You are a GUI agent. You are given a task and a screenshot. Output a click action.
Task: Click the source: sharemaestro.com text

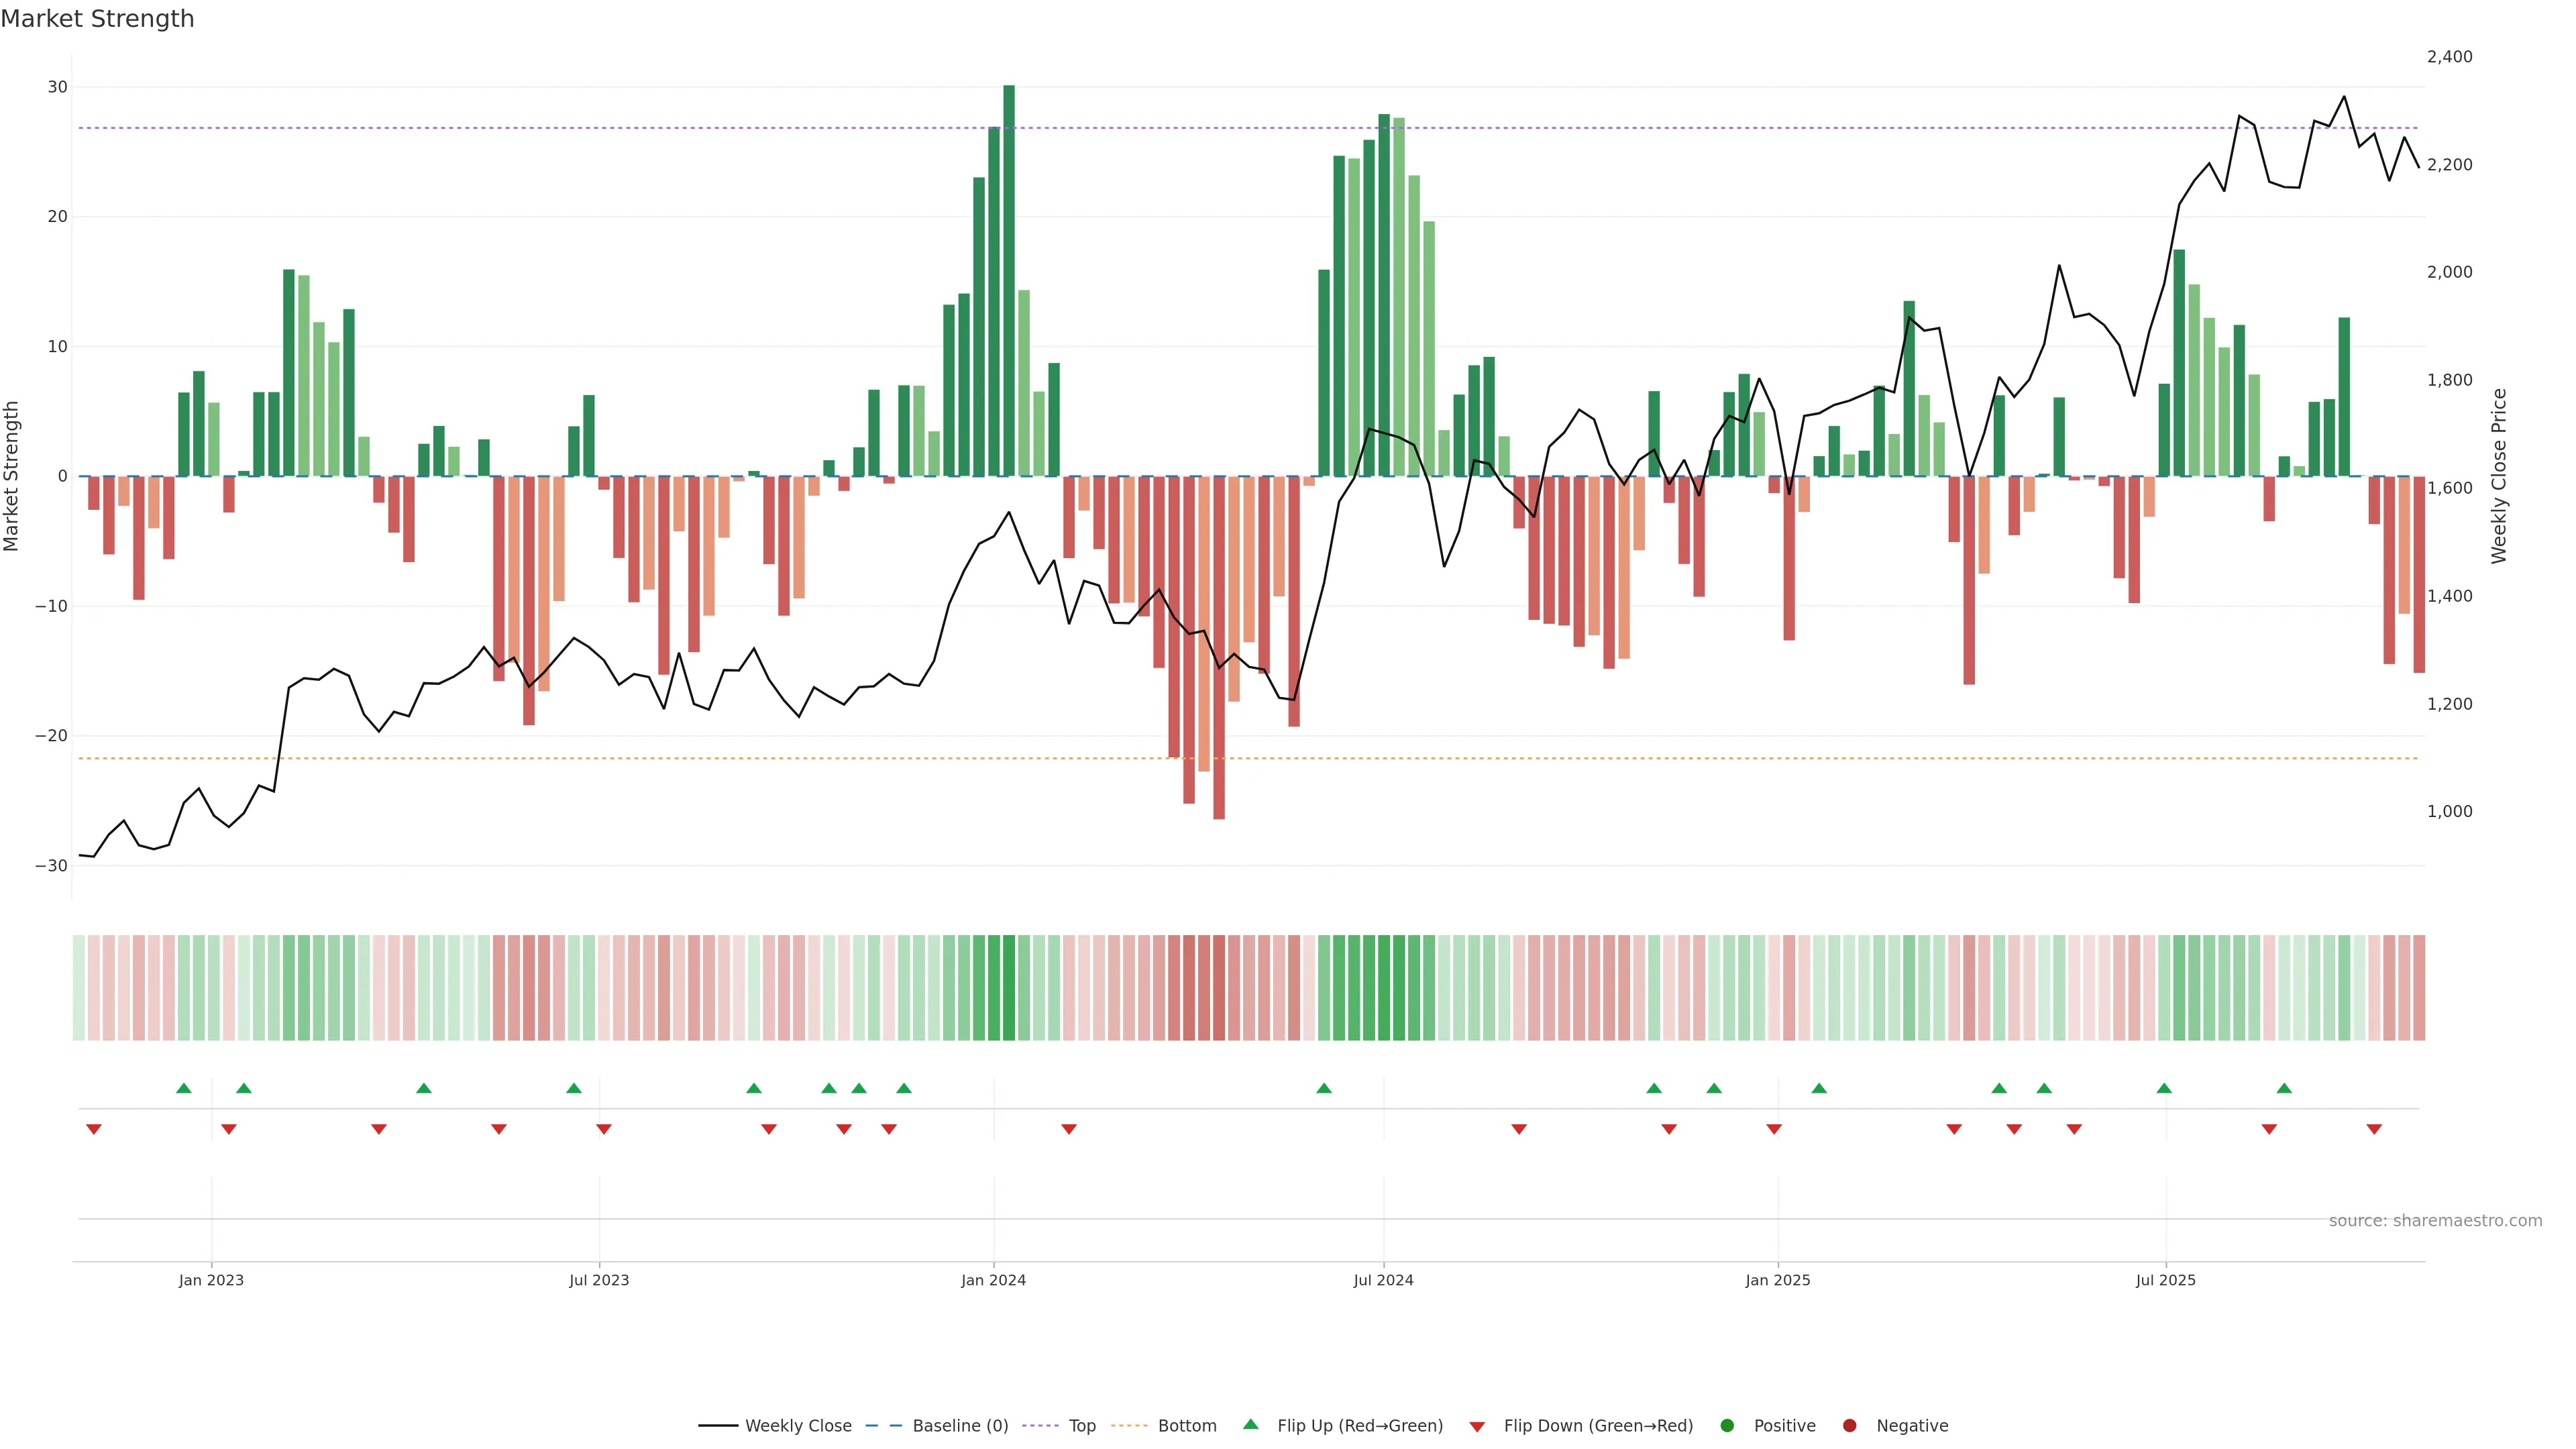click(x=2435, y=1221)
